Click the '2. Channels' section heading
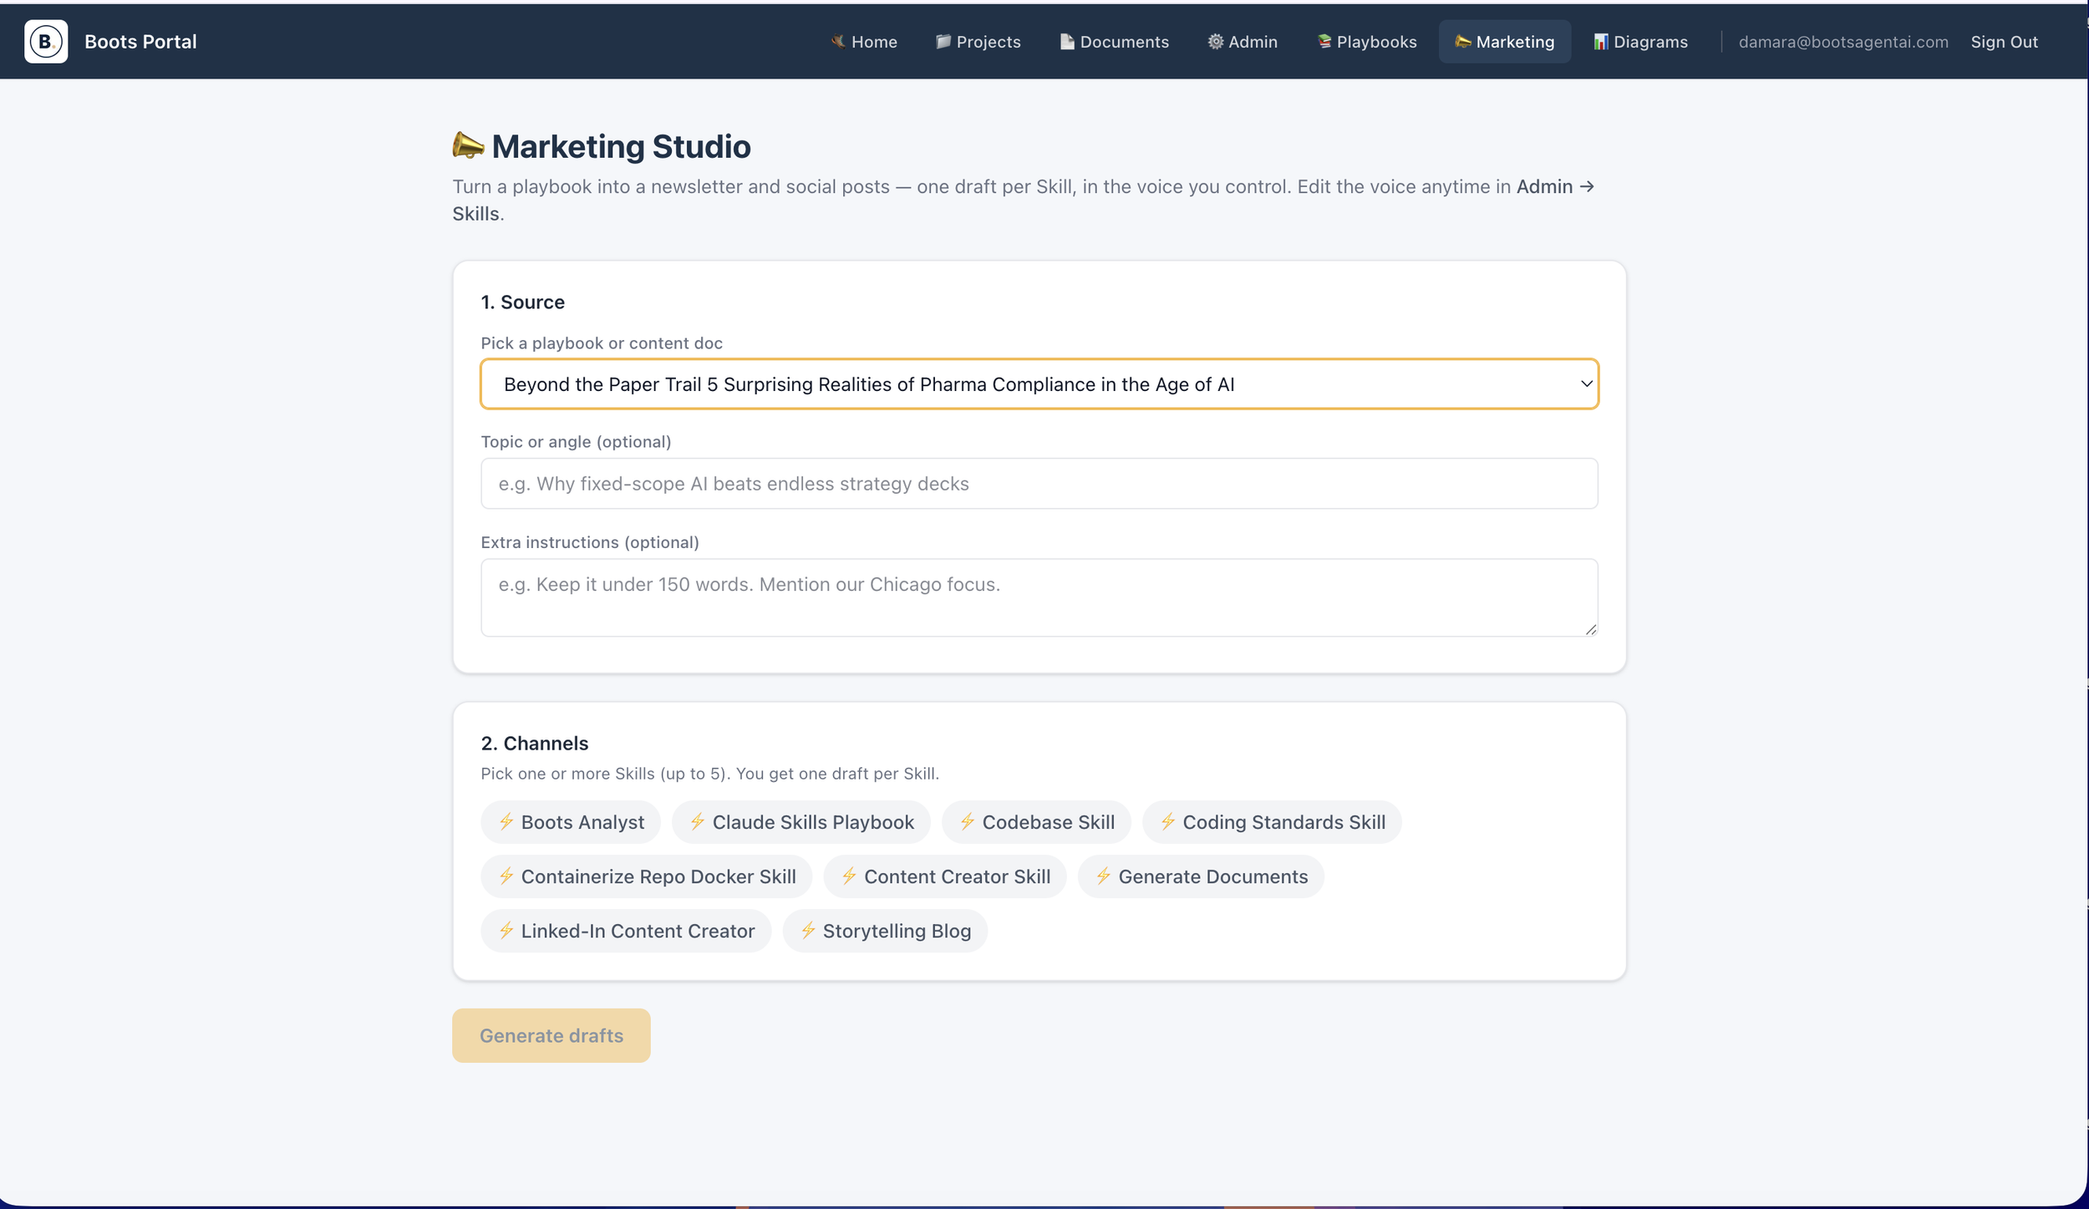 pos(535,744)
